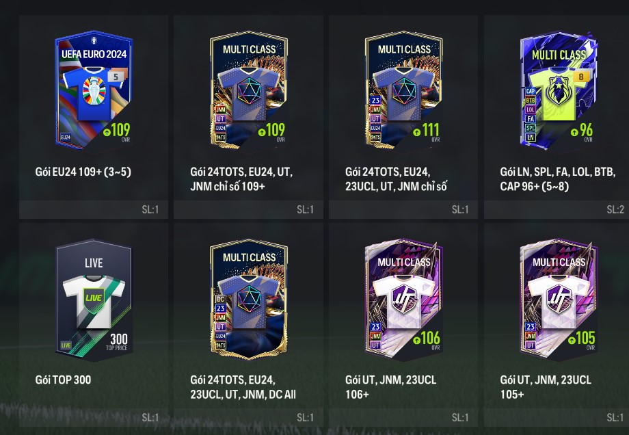Open the UT Multi Class 106 OVR pack
The width and height of the screenshot is (629, 435).
click(403, 300)
